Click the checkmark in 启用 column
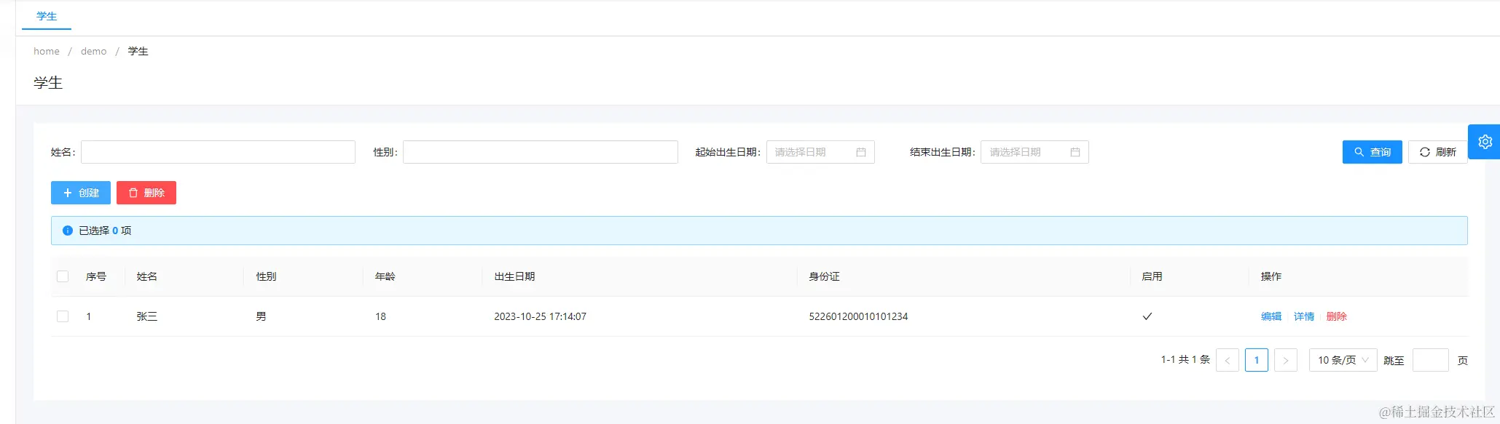 [1147, 316]
